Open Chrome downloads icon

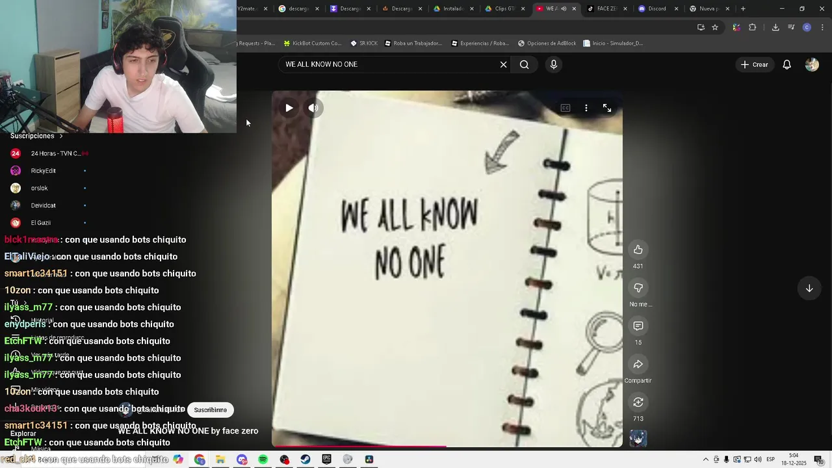(x=775, y=27)
